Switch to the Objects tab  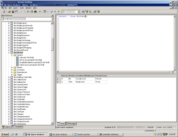(6, 127)
